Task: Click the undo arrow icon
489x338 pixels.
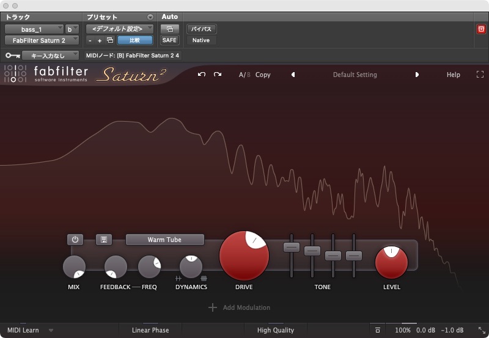Action: pyautogui.click(x=202, y=75)
